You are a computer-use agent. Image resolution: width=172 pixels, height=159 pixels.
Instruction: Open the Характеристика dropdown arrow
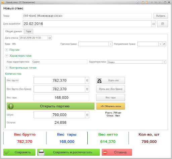click(164, 62)
